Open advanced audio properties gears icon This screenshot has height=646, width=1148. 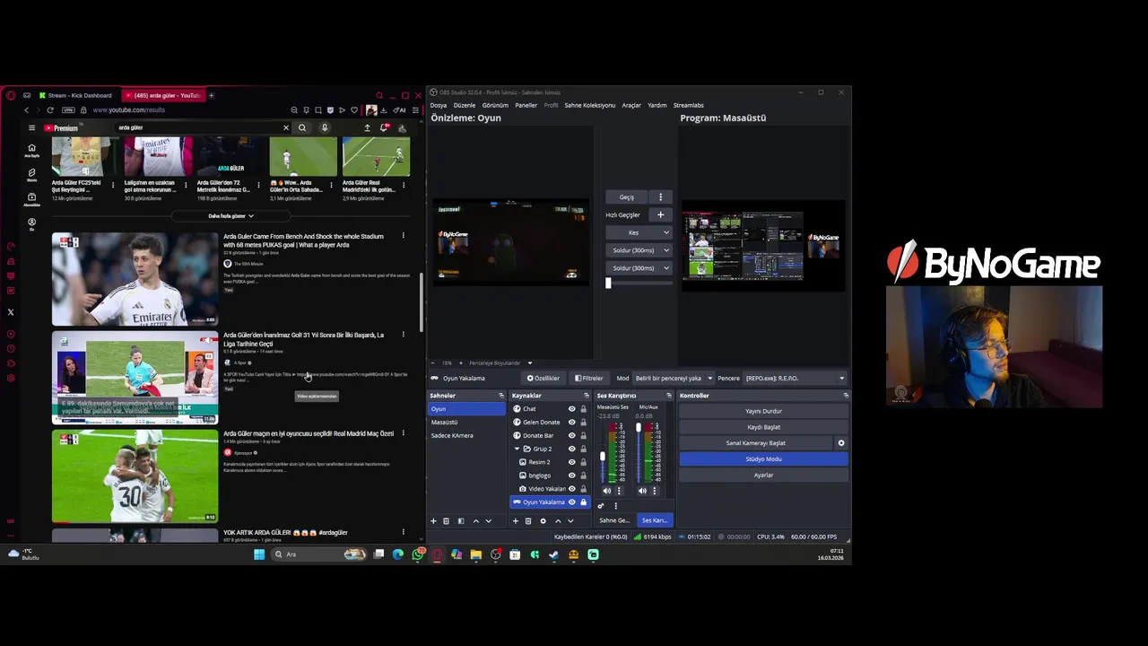point(601,506)
